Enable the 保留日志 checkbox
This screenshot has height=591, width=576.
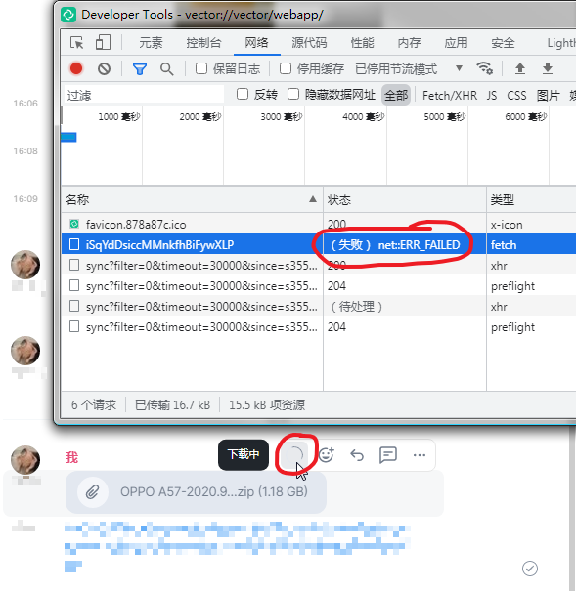click(x=201, y=68)
